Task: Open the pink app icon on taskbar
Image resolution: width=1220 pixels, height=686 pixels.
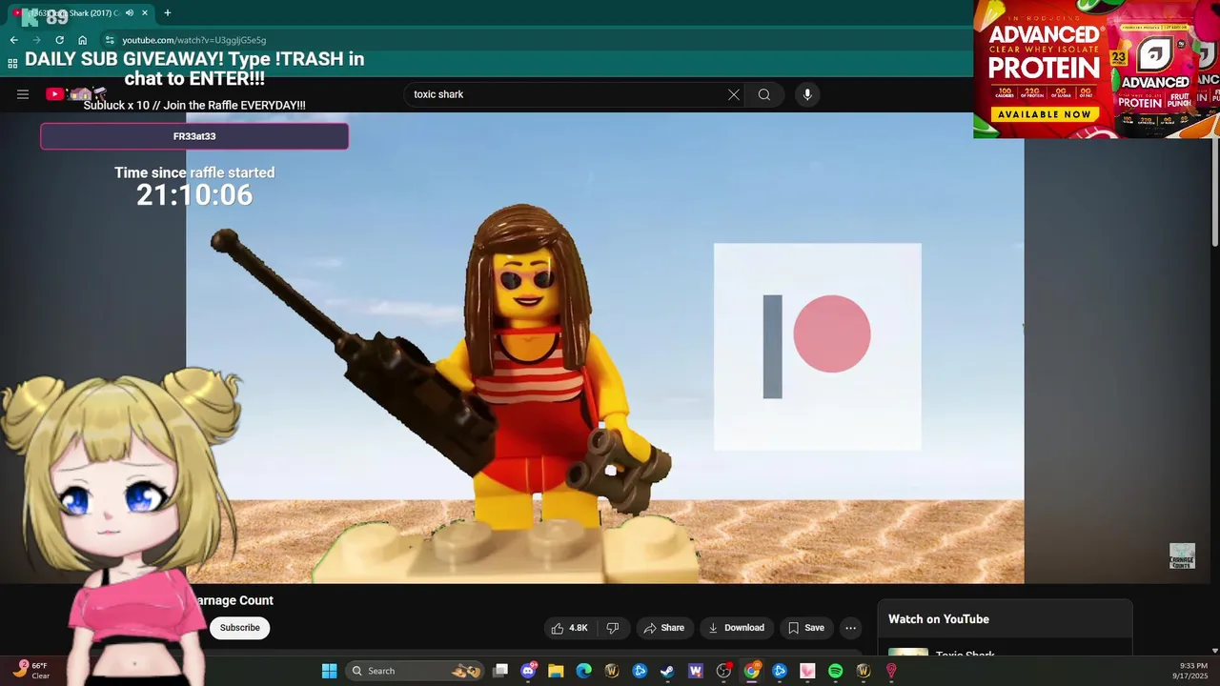Action: [807, 671]
